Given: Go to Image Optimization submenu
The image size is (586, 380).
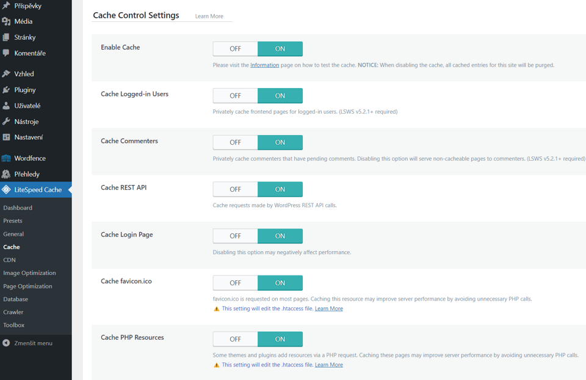Looking at the screenshot, I should coord(29,273).
